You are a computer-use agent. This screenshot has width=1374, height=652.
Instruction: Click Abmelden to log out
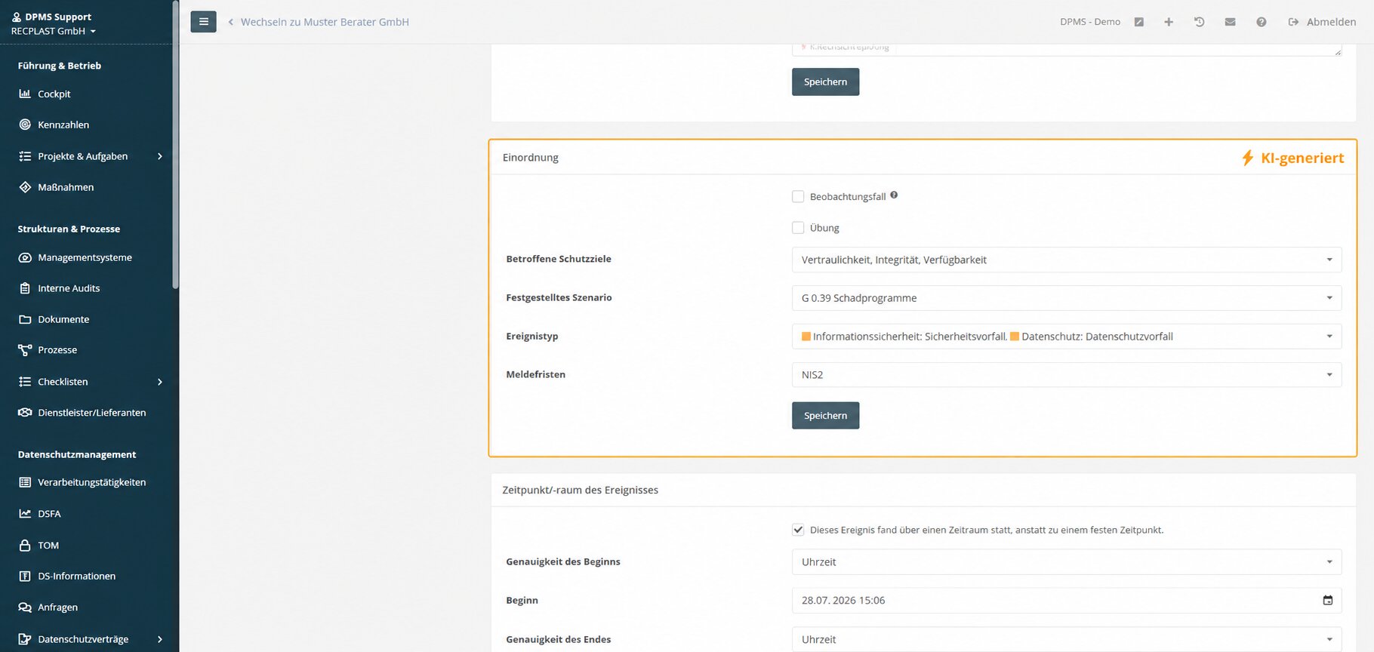pyautogui.click(x=1322, y=22)
